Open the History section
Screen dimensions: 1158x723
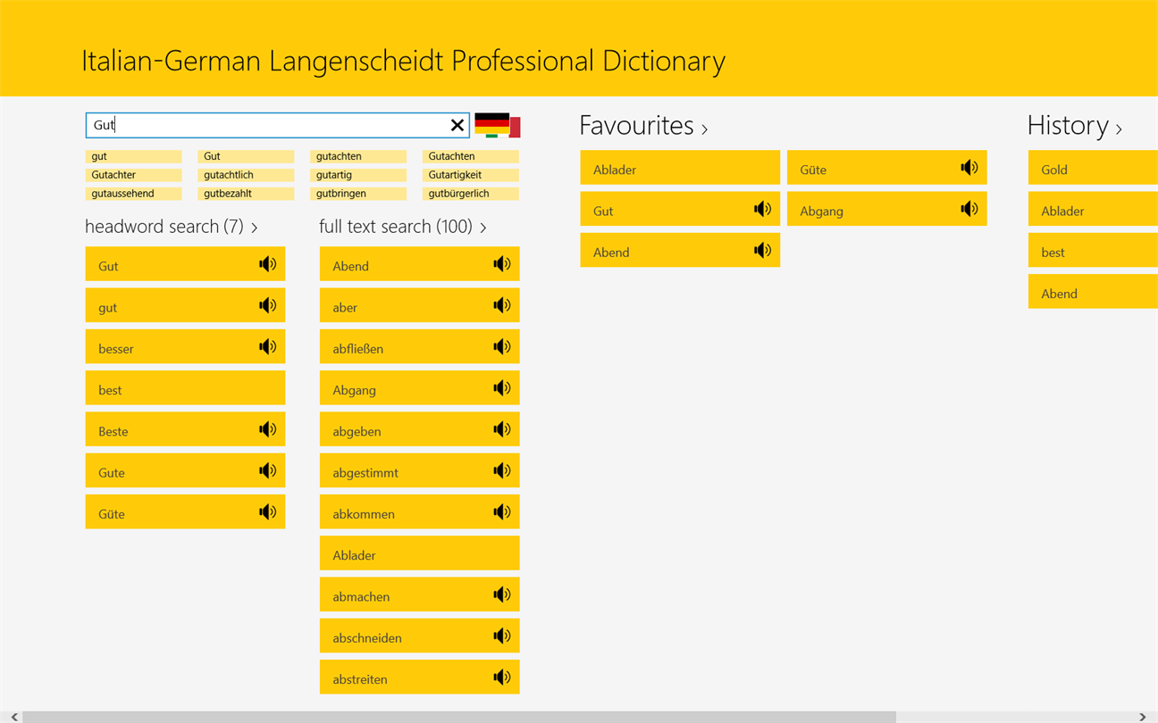(x=1074, y=126)
